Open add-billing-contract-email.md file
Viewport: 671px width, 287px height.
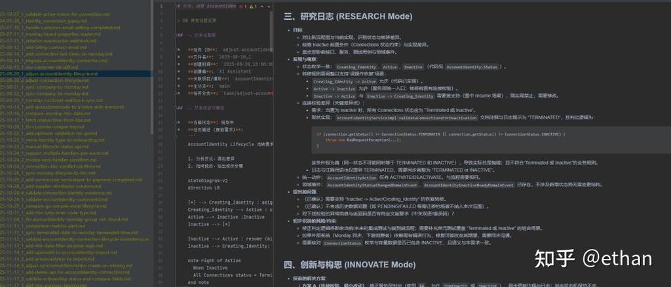(x=43, y=47)
